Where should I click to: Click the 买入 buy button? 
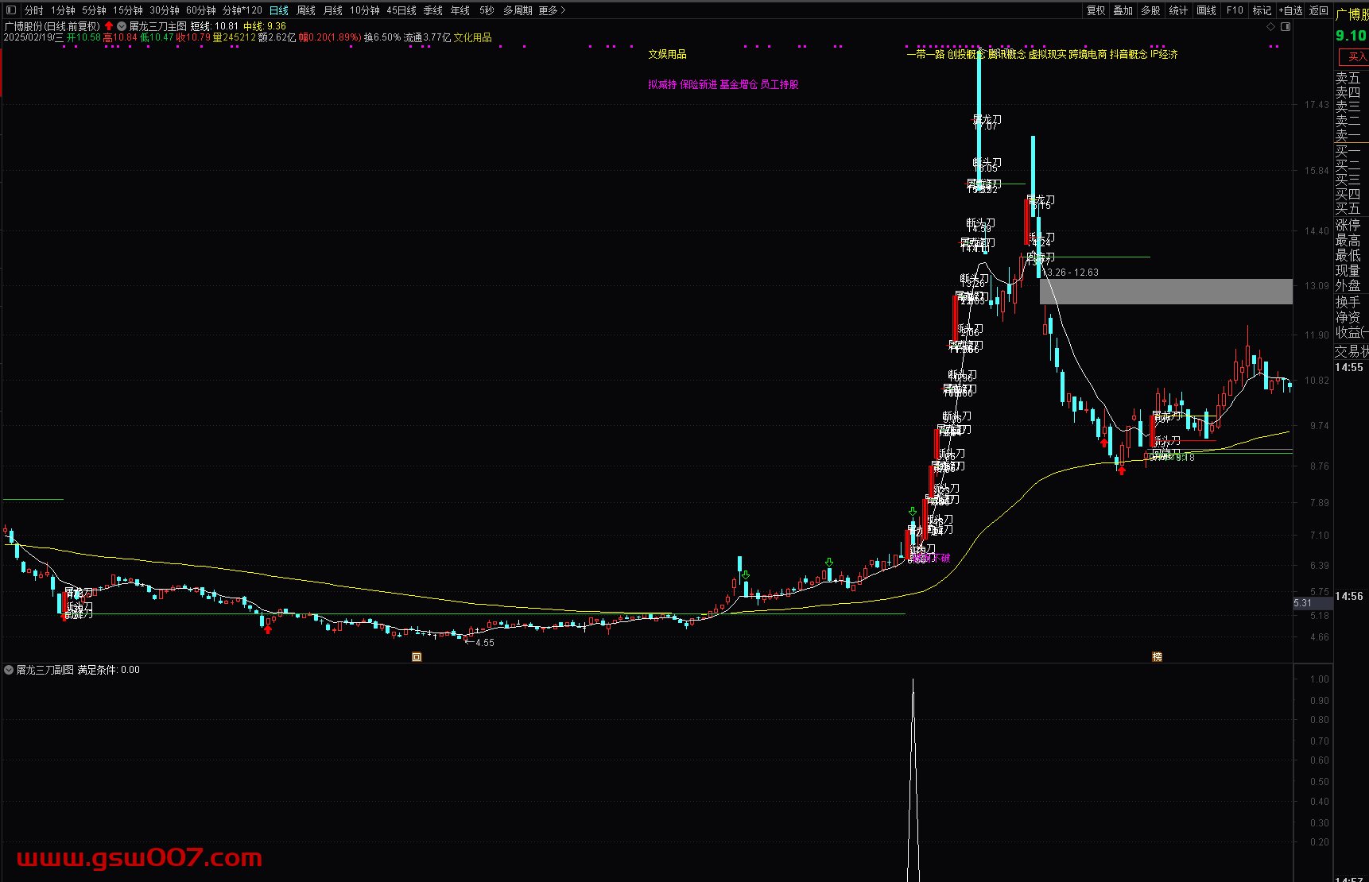(x=1355, y=56)
